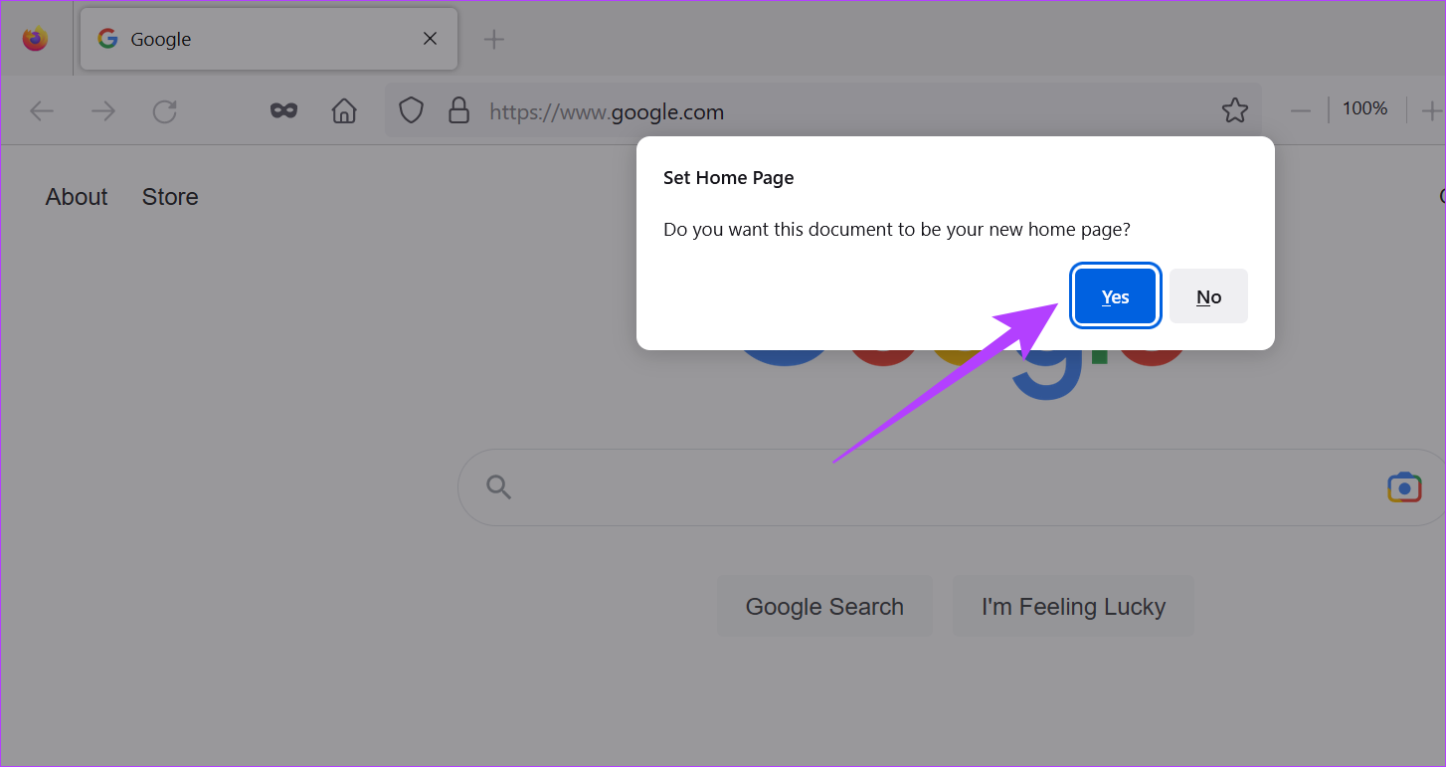Image resolution: width=1446 pixels, height=767 pixels.
Task: Open the tracking protection shield
Action: [412, 110]
